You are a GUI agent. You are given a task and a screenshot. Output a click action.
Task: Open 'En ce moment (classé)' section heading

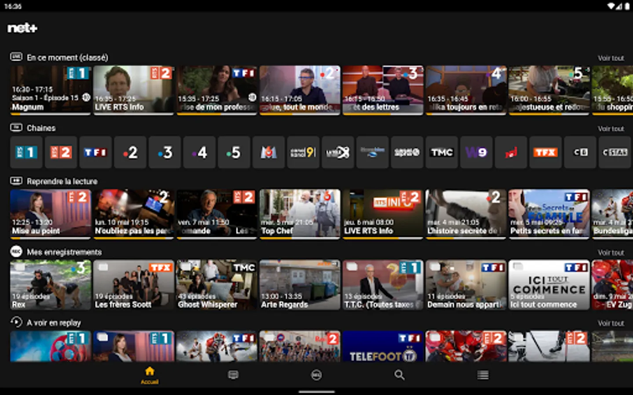point(67,57)
